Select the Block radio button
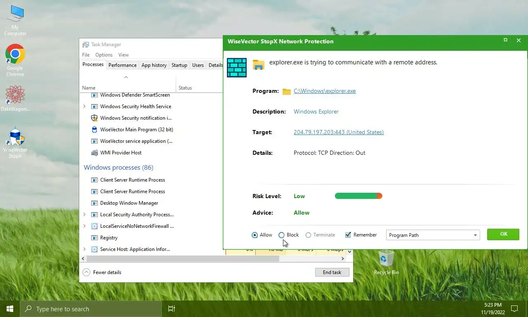The width and height of the screenshot is (528, 317). click(281, 235)
